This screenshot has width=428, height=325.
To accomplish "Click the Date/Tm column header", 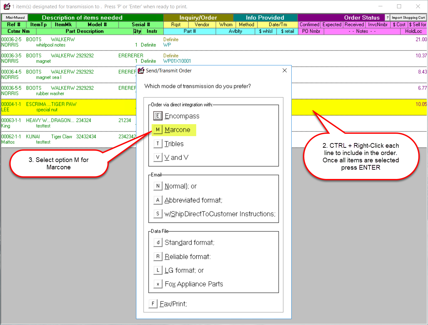I will tap(278, 25).
